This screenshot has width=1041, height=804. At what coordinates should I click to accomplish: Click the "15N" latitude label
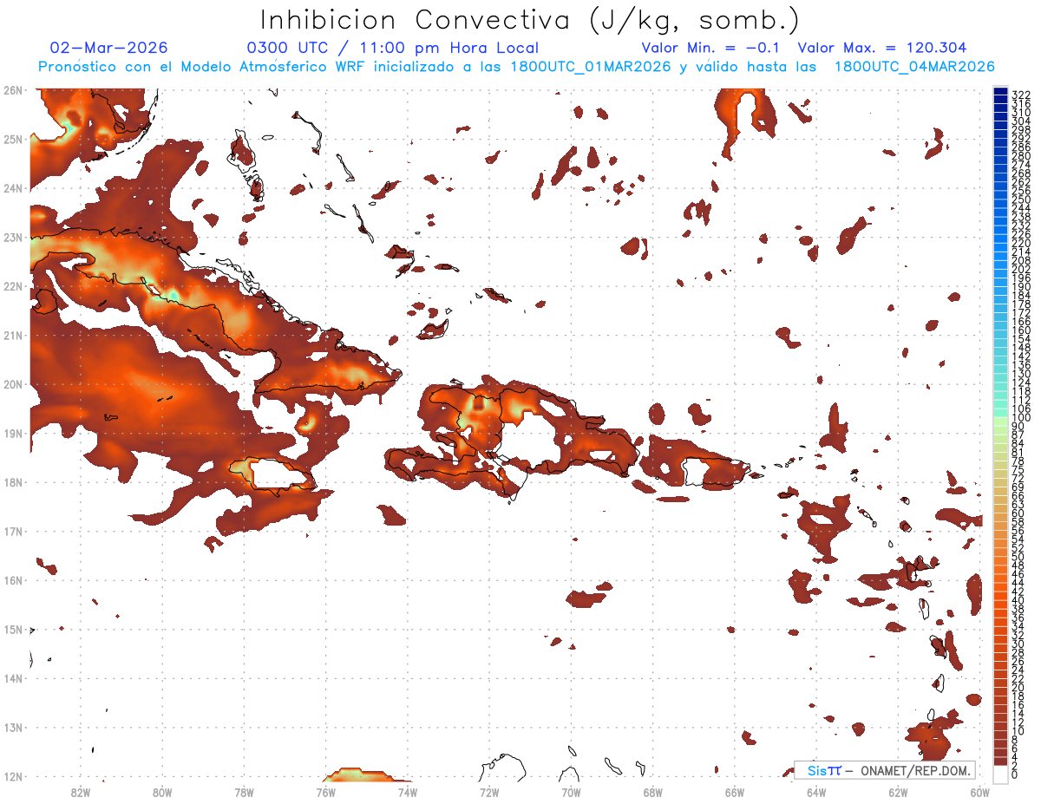[12, 630]
